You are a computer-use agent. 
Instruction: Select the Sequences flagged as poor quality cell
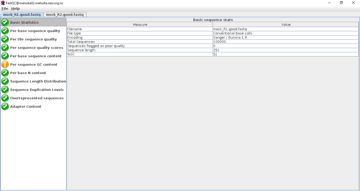[140, 46]
